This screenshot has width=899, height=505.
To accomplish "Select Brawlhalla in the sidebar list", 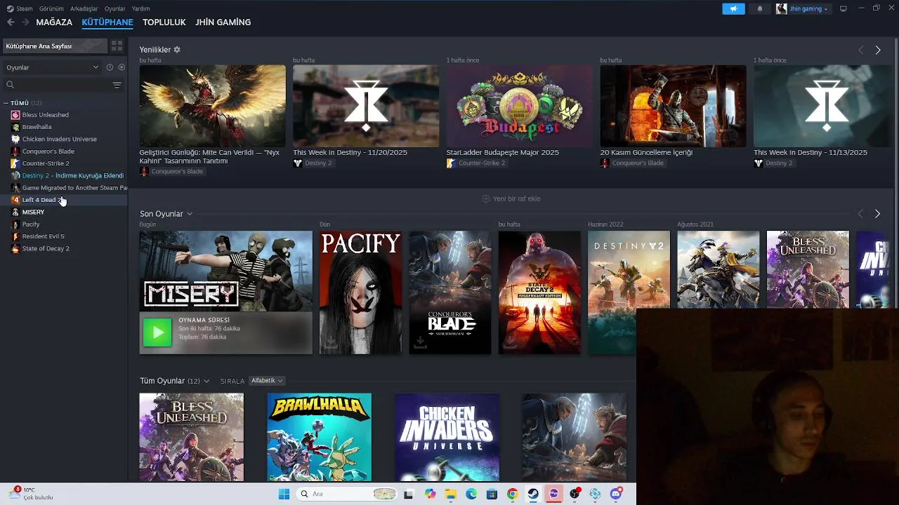I will pos(37,127).
